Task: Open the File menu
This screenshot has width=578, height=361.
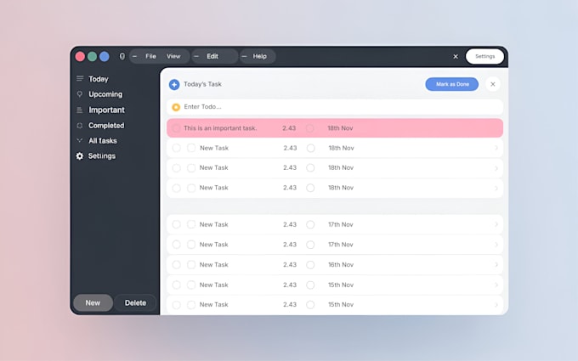Action: click(x=150, y=56)
